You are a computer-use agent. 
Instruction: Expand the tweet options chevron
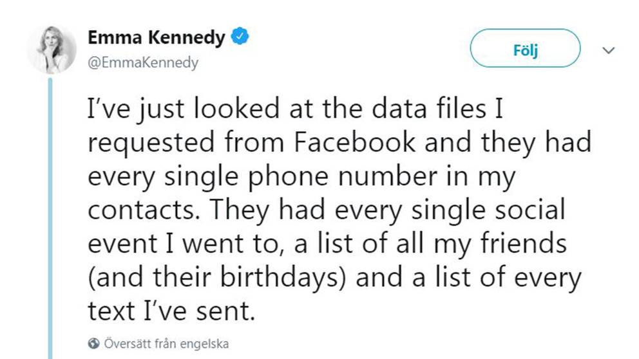[609, 51]
